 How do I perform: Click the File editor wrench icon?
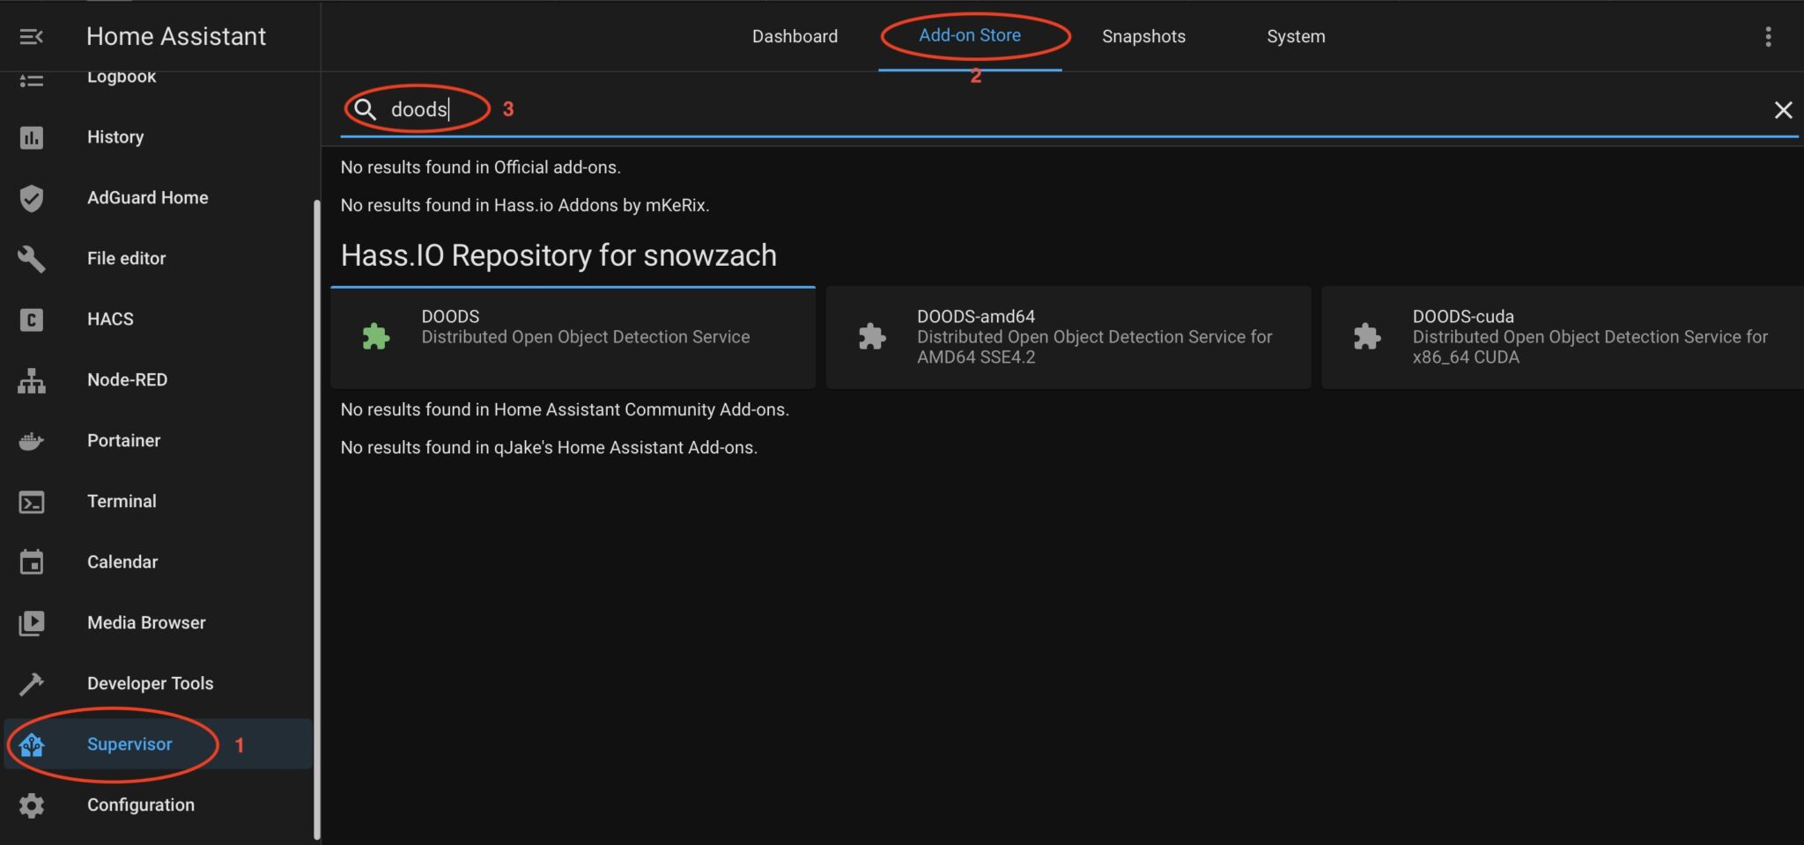click(32, 259)
